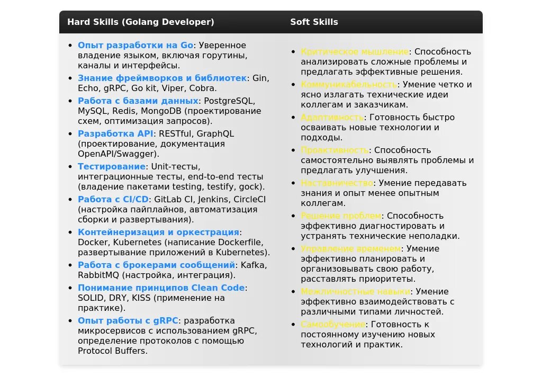This screenshot has height=376, width=542.
Task: Click the yellow 'Проактивность' heading
Action: tap(335, 150)
